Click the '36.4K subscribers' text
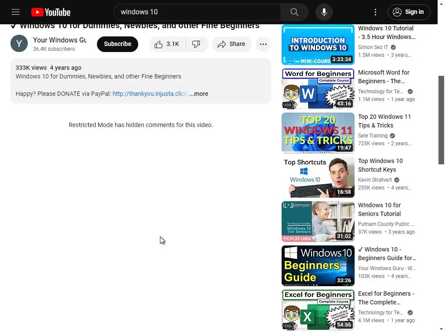This screenshot has width=445, height=333. click(54, 49)
